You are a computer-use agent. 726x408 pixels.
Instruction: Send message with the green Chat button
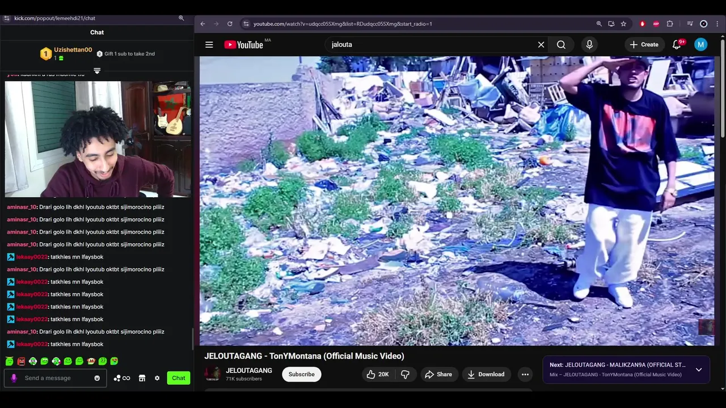tap(179, 378)
